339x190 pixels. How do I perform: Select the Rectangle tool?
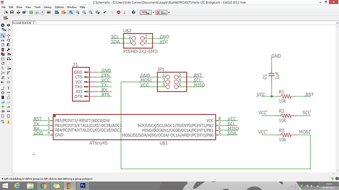[x=3, y=97]
